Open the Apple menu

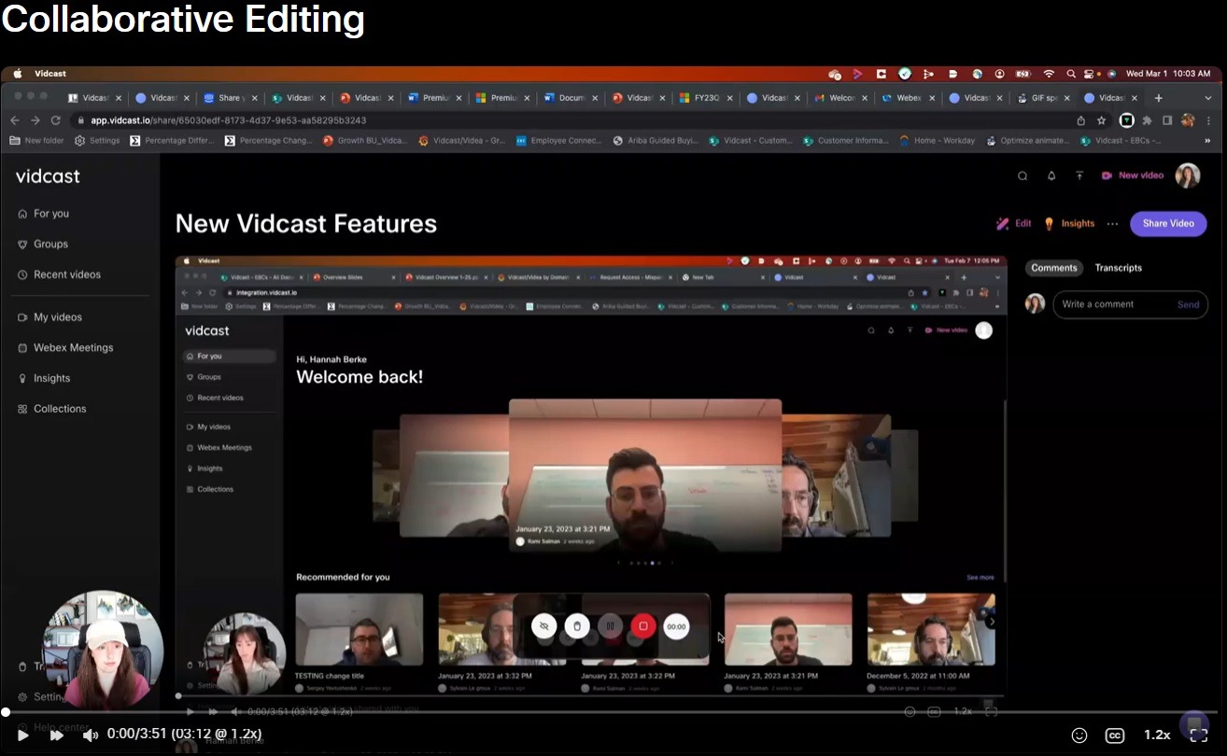point(17,74)
